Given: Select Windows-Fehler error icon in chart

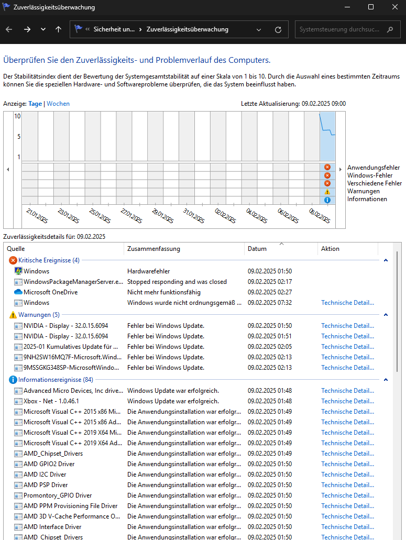Looking at the screenshot, I should click(327, 175).
